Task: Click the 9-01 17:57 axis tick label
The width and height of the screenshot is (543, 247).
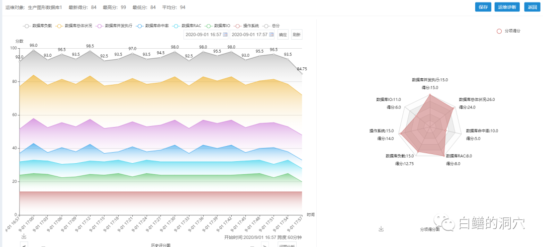Action: 295,224
